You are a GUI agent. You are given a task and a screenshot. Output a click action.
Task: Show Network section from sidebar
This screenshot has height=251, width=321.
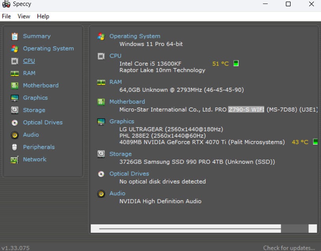coord(35,159)
